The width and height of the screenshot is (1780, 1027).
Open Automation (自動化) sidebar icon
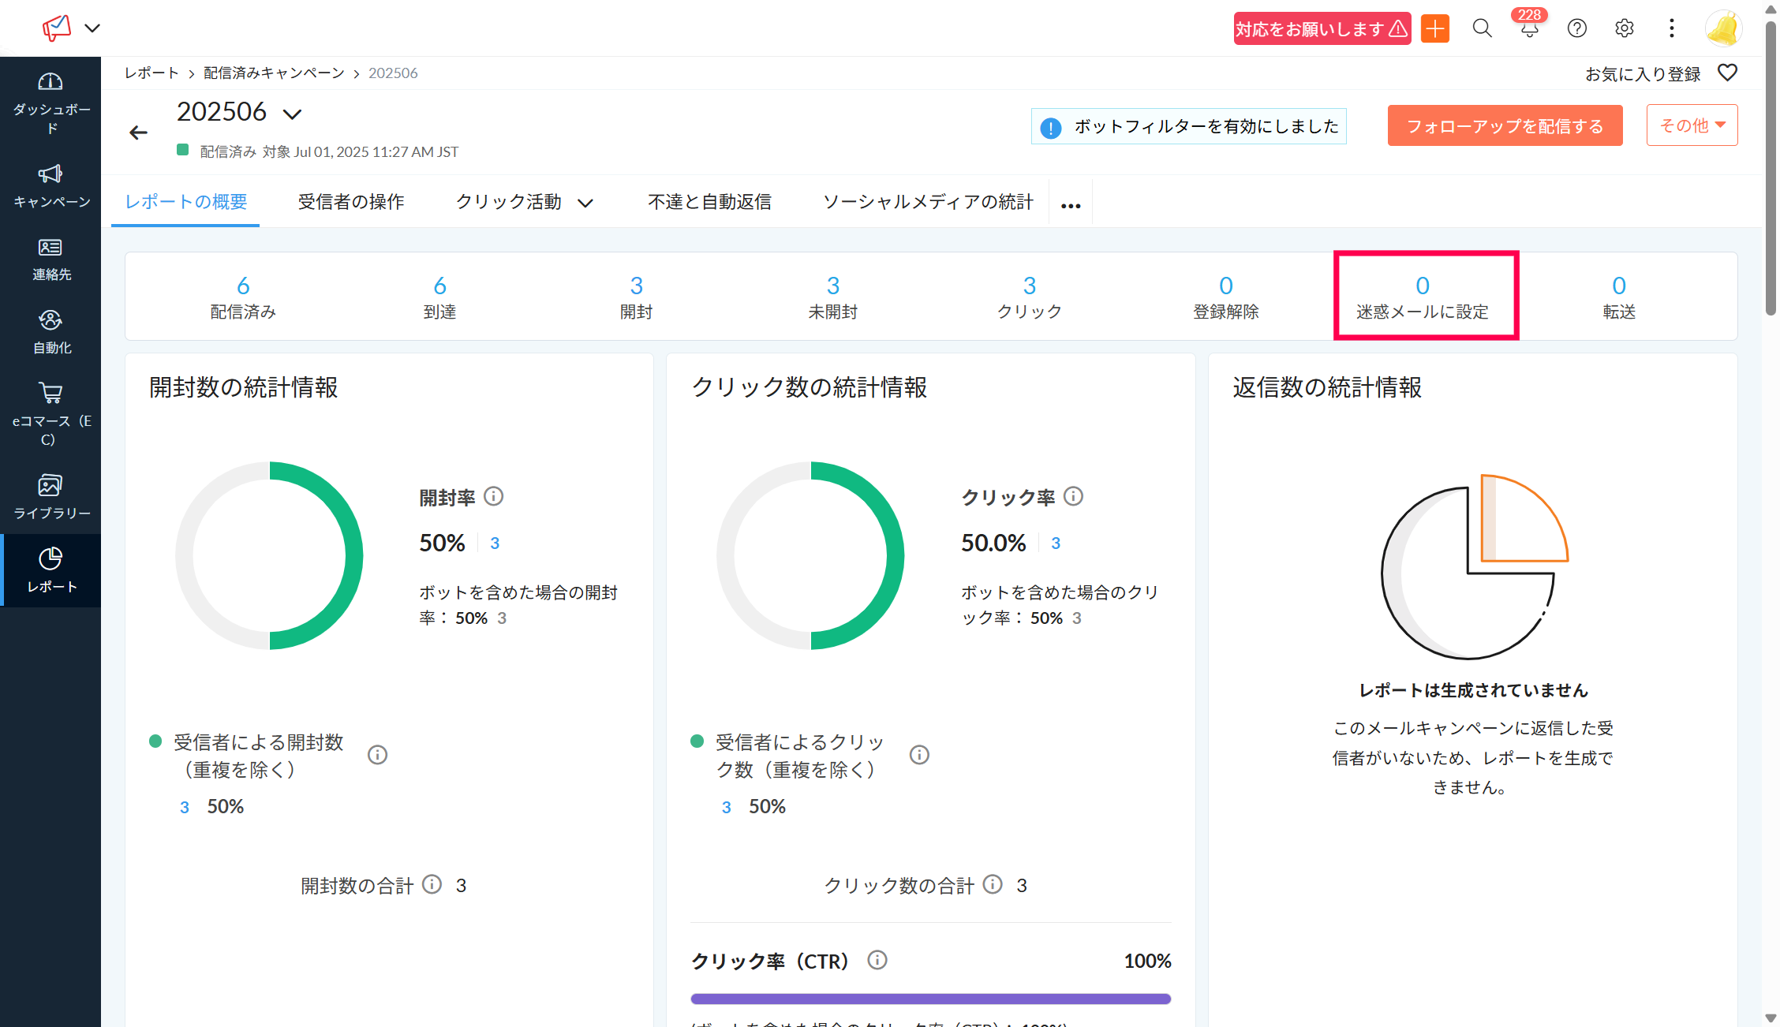50,320
